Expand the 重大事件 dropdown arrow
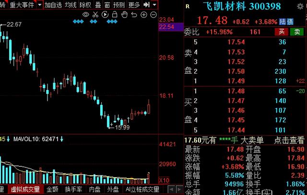Screen dimensions: 307x195 [x=40, y=4]
